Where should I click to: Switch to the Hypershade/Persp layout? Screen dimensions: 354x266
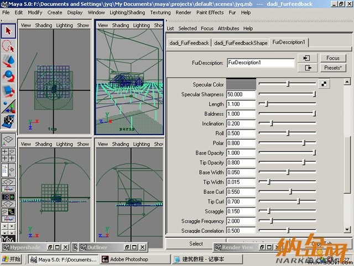pos(8,200)
